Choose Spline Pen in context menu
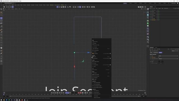Viewport: 179px width, 101px height. pyautogui.click(x=96, y=42)
